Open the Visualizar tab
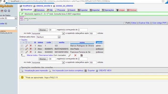Viewport: 168px width, 94px height. (26, 10)
